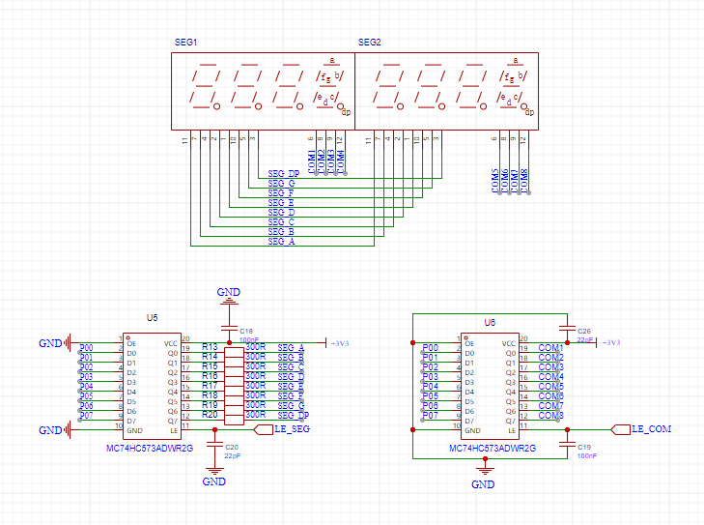Click the SEG_DP net label beside R20
Image resolution: width=704 pixels, height=525 pixels.
(294, 416)
